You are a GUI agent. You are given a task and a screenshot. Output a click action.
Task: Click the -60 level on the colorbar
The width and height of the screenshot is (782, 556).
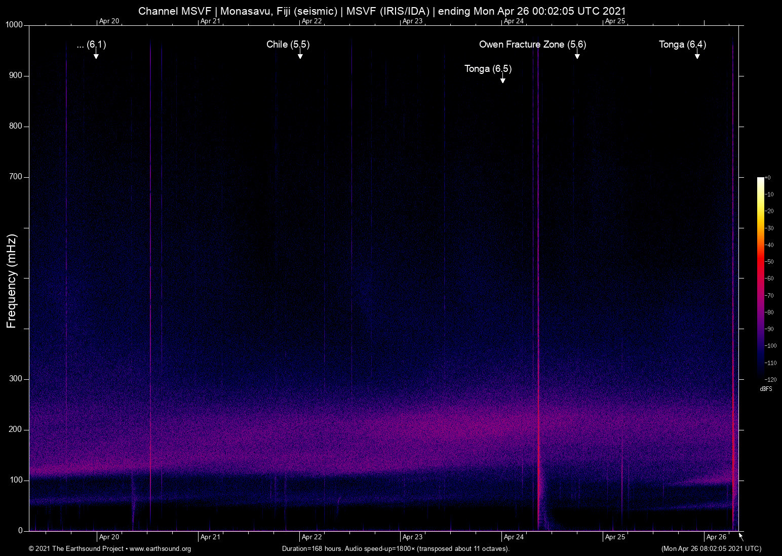(x=769, y=278)
